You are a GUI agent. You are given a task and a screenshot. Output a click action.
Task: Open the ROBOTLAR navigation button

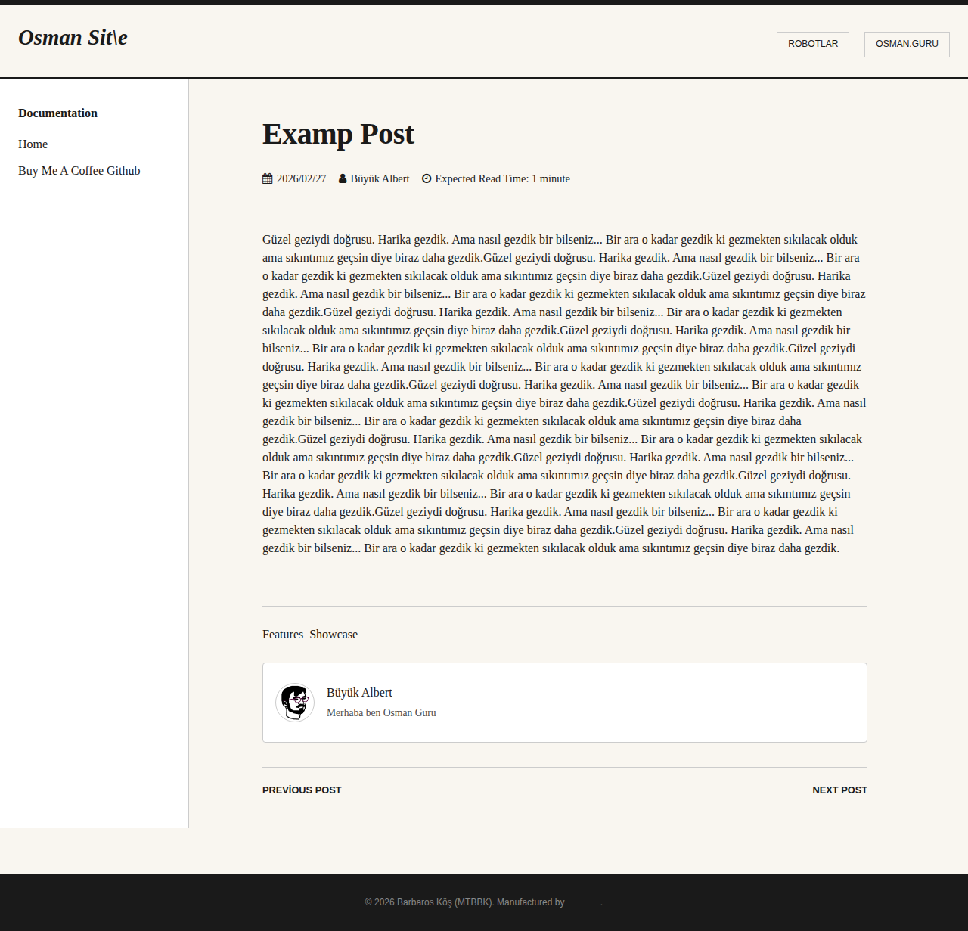point(813,44)
